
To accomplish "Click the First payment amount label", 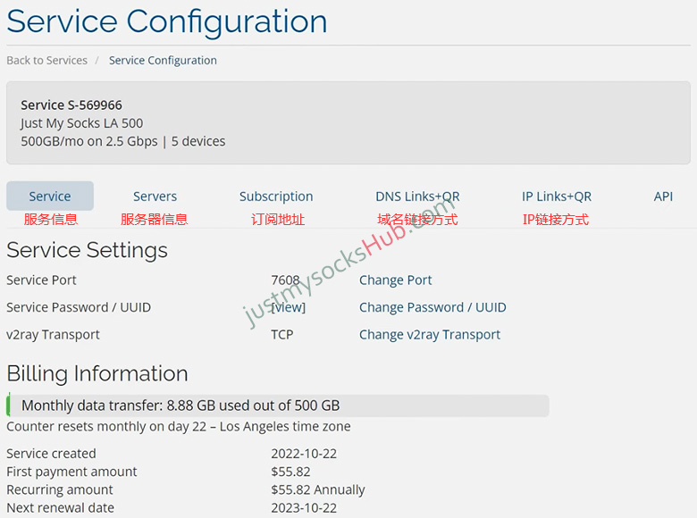I will point(71,472).
